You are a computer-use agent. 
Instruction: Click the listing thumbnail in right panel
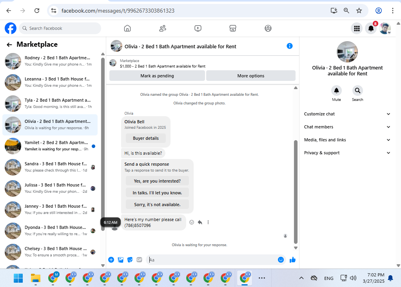point(347,52)
